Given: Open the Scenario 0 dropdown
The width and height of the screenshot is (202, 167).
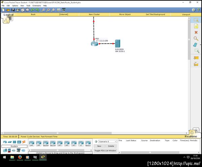Looking at the screenshot, I should [x=108, y=142].
